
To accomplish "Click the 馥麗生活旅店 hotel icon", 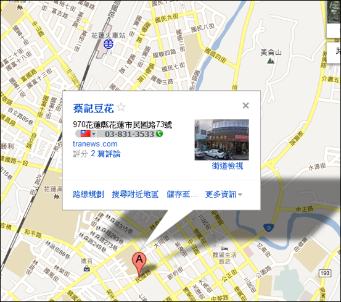I will [x=224, y=248].
